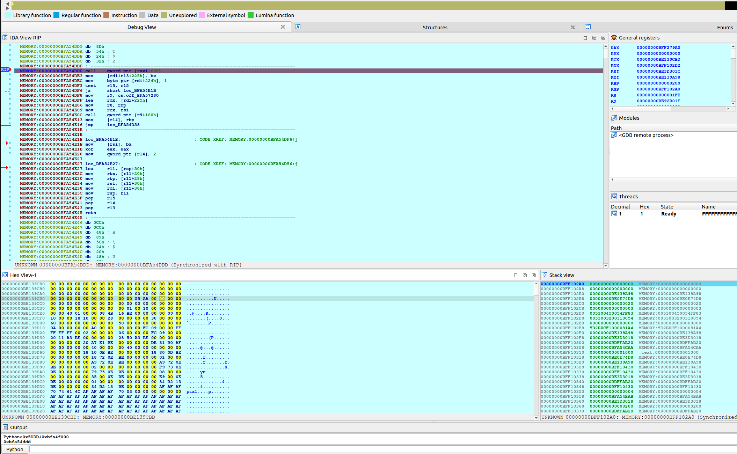Select the GDB remote process module
Screen dimensions: 737x454
(646, 135)
